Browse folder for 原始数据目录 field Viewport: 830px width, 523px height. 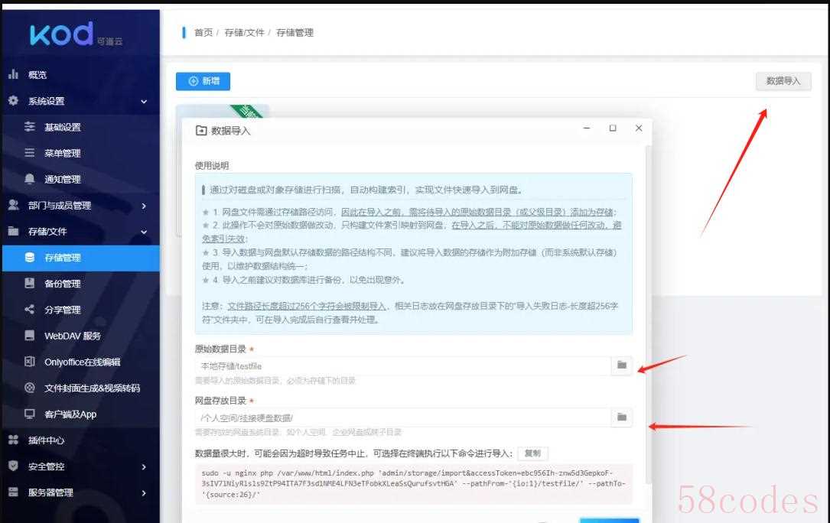pos(622,365)
